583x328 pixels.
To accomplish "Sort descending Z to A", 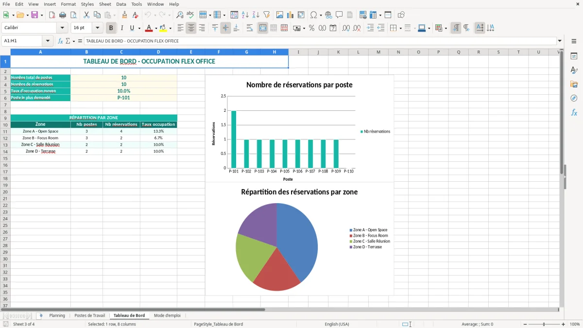I will pos(256,15).
